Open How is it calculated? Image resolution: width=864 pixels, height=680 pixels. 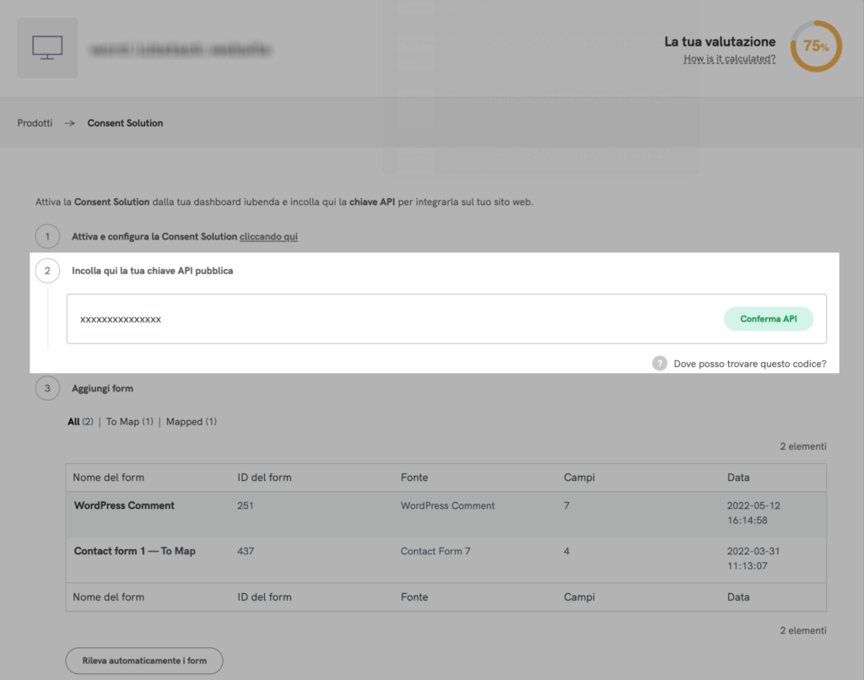[729, 58]
